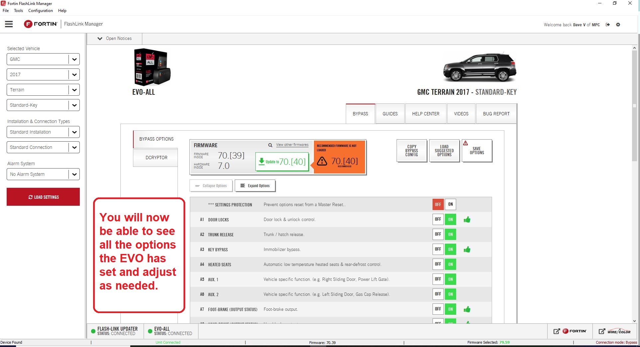Click thumbs-up icon for Key Bypass
The width and height of the screenshot is (640, 347).
[x=467, y=249]
